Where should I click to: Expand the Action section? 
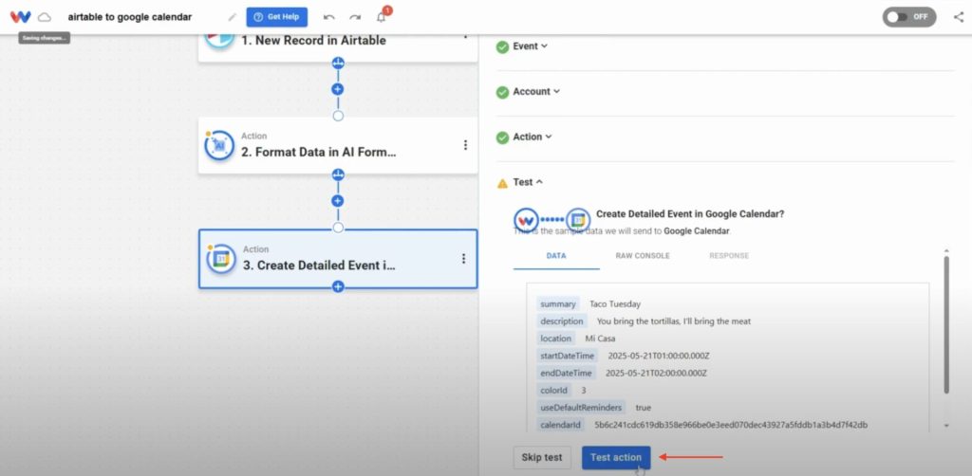pyautogui.click(x=533, y=137)
